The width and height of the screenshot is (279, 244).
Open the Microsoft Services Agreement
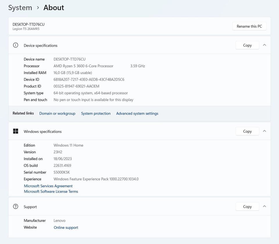48,186
